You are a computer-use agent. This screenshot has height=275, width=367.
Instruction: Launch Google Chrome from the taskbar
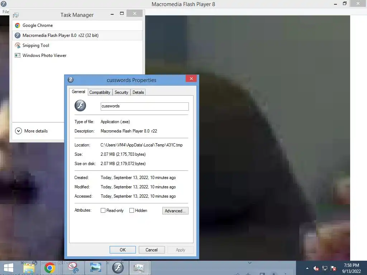coord(49,268)
